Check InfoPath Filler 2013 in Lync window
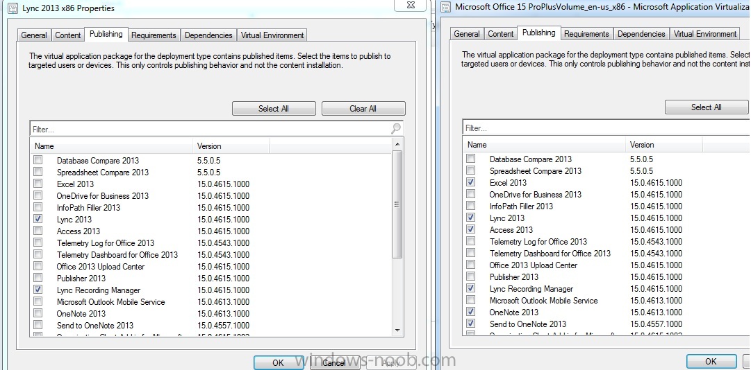The width and height of the screenshot is (751, 370). [38, 207]
